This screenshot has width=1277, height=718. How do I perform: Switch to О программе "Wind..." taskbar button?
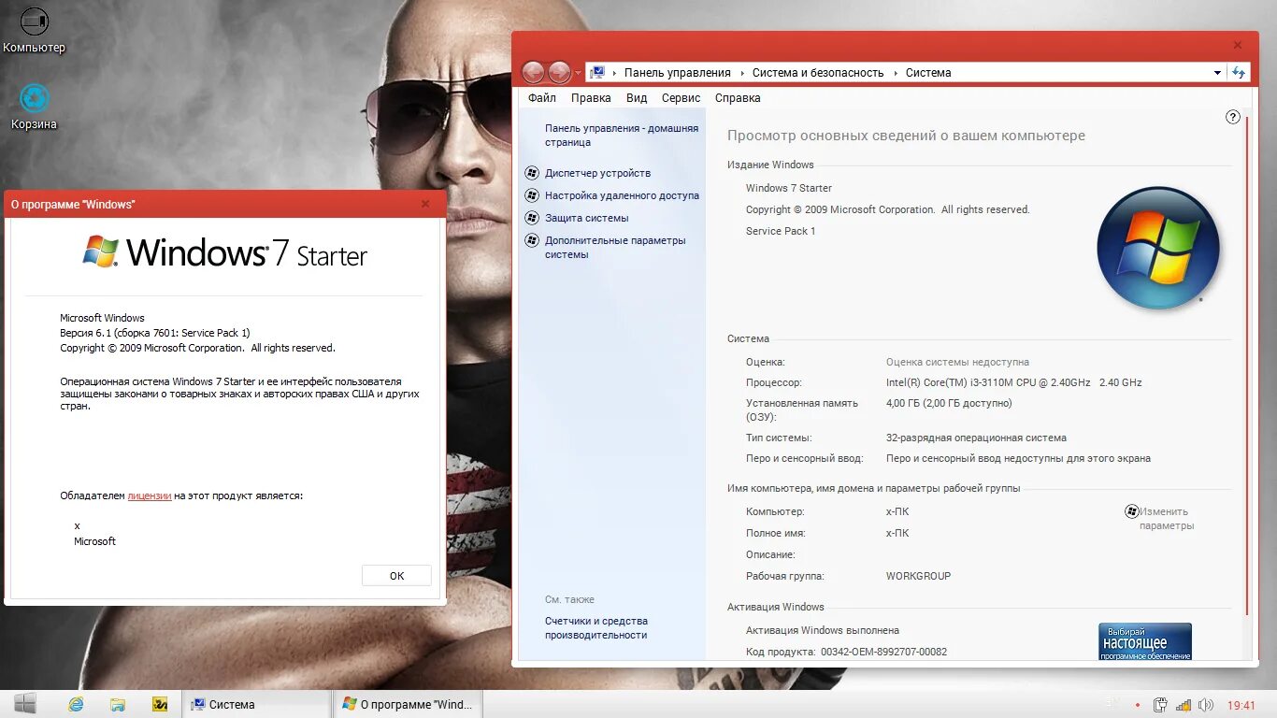pyautogui.click(x=409, y=704)
